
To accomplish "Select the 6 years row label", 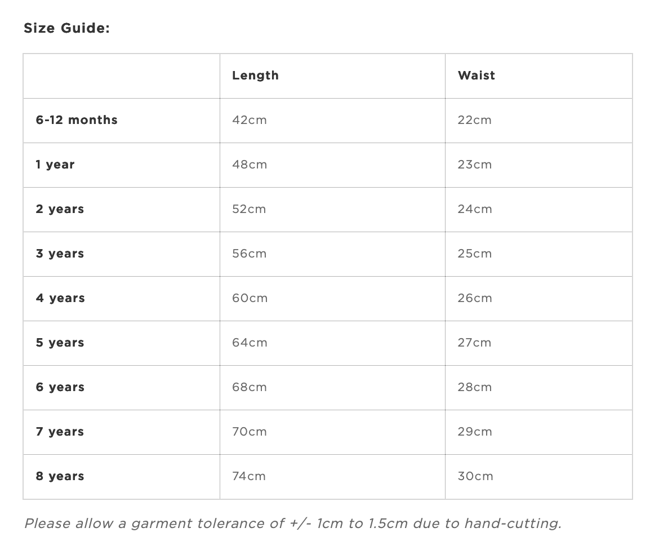I will click(60, 387).
